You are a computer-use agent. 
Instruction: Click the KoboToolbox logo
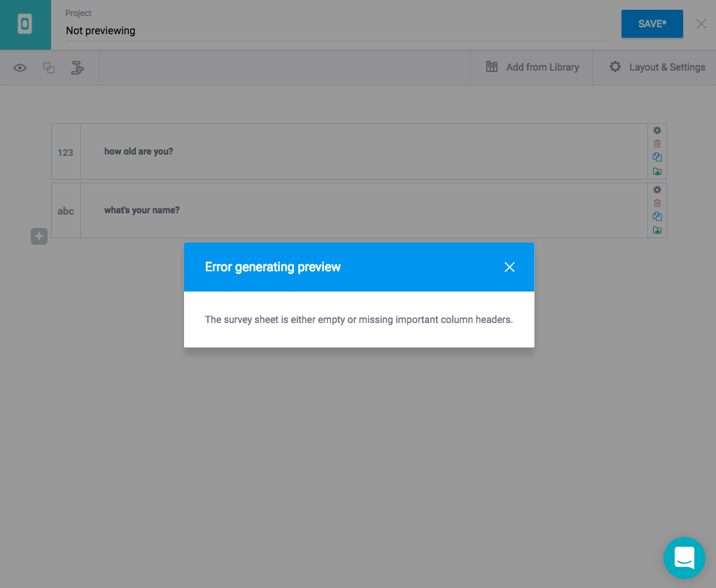pos(25,24)
